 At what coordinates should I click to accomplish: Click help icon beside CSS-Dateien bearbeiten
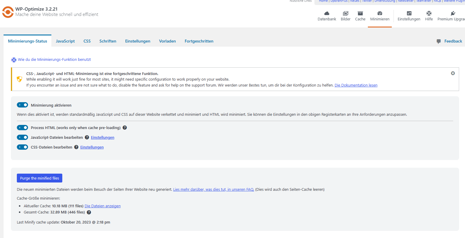76,147
